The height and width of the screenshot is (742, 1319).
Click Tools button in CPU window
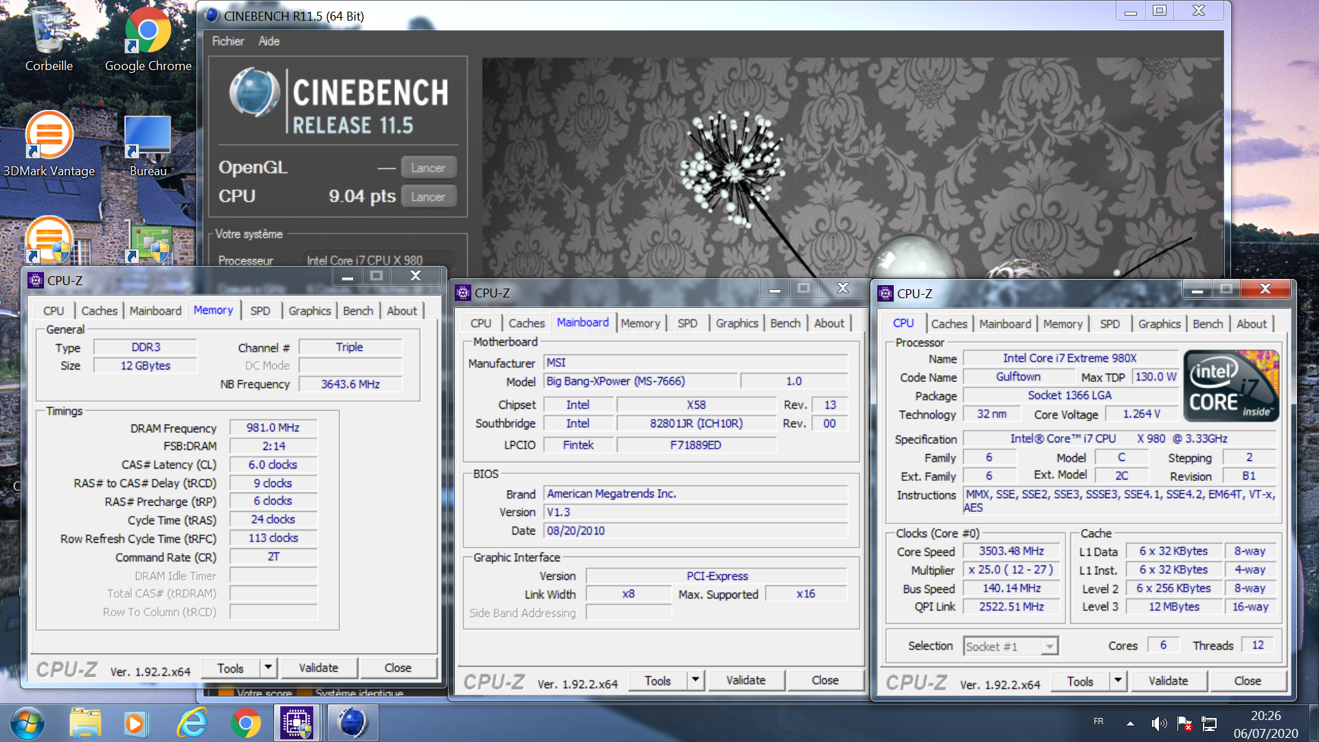(x=1080, y=681)
